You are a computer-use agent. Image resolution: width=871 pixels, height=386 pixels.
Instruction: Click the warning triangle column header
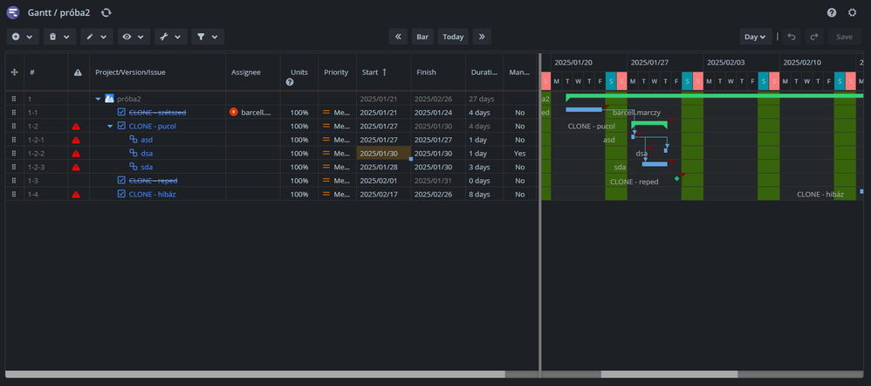point(79,72)
